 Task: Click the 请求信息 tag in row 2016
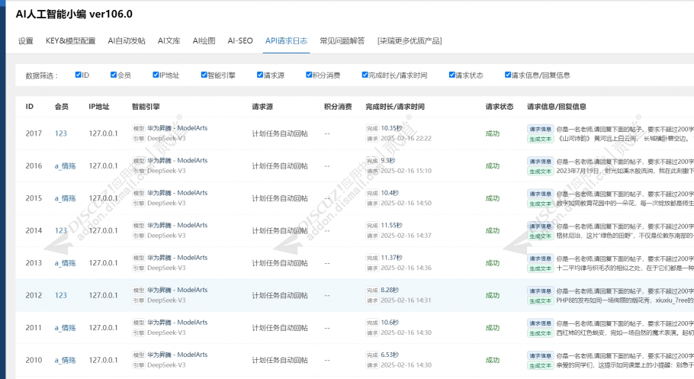point(541,161)
